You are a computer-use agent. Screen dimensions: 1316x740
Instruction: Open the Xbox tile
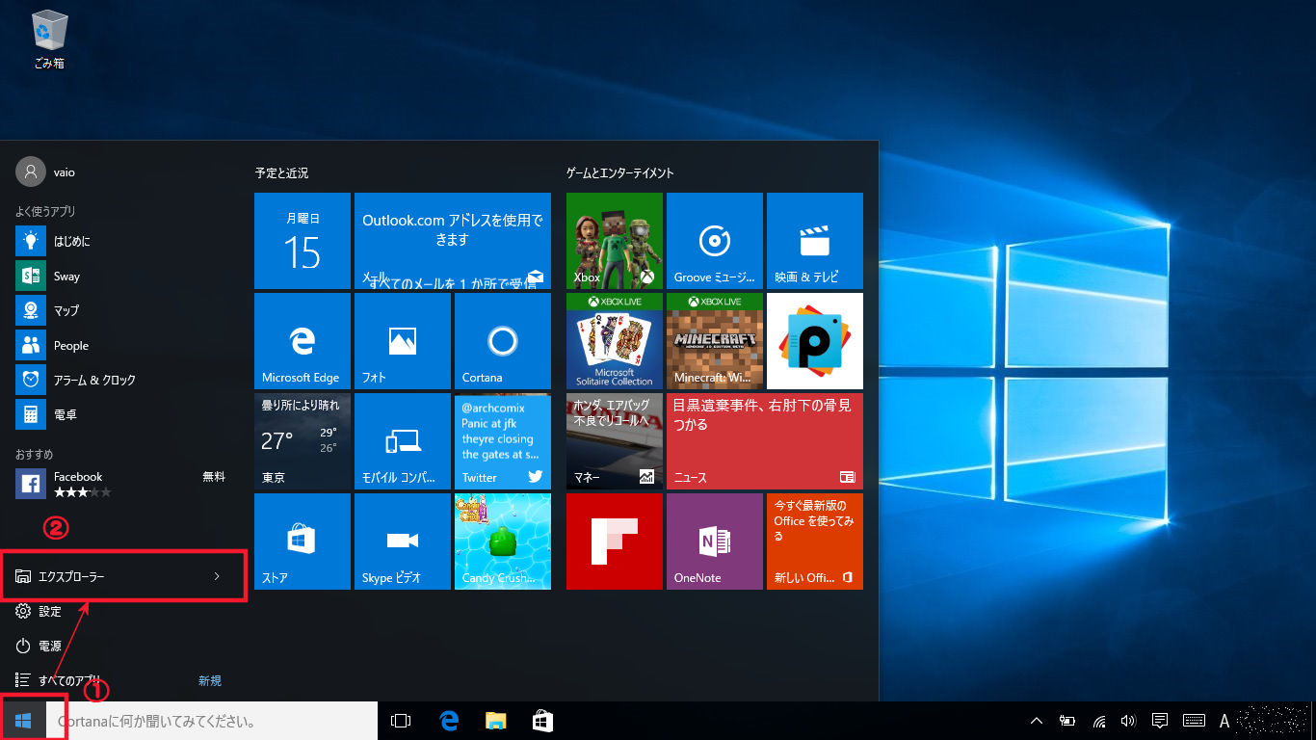(x=615, y=241)
